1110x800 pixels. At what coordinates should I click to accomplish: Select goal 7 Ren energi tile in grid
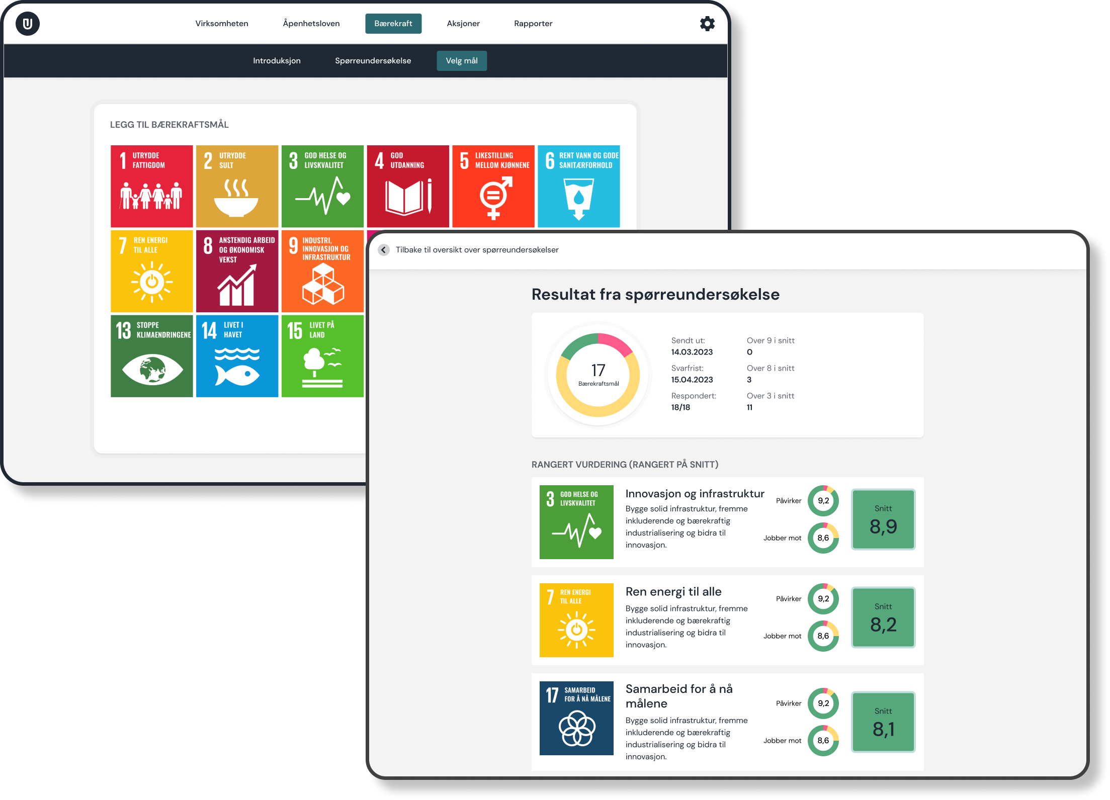coord(152,271)
